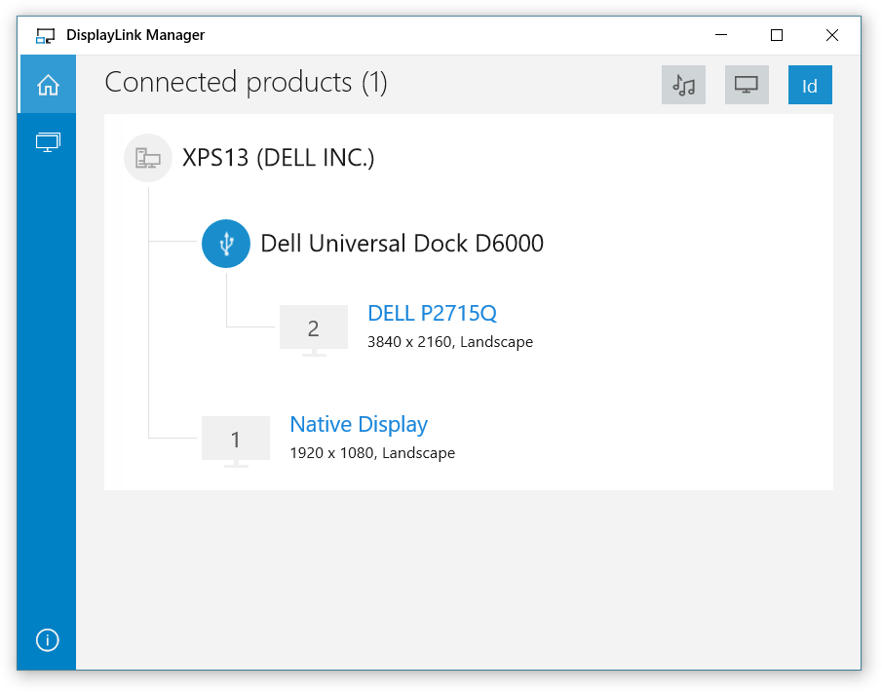Select Dell Universal Dock D6000 entry

[402, 243]
